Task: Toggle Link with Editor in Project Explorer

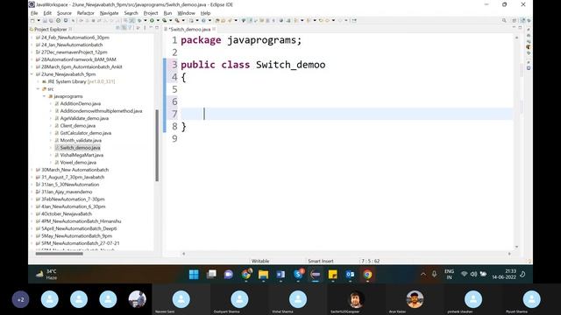Action: click(x=123, y=28)
